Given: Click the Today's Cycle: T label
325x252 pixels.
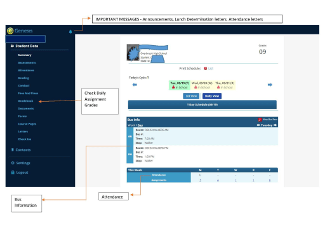Looking at the screenshot, I should (x=139, y=78).
